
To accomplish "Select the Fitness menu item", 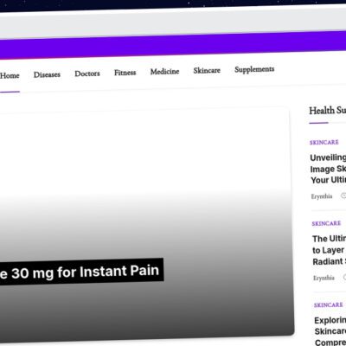I will tap(125, 73).
